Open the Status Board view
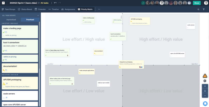The height and width of the screenshot is (107, 209). pos(25,9)
